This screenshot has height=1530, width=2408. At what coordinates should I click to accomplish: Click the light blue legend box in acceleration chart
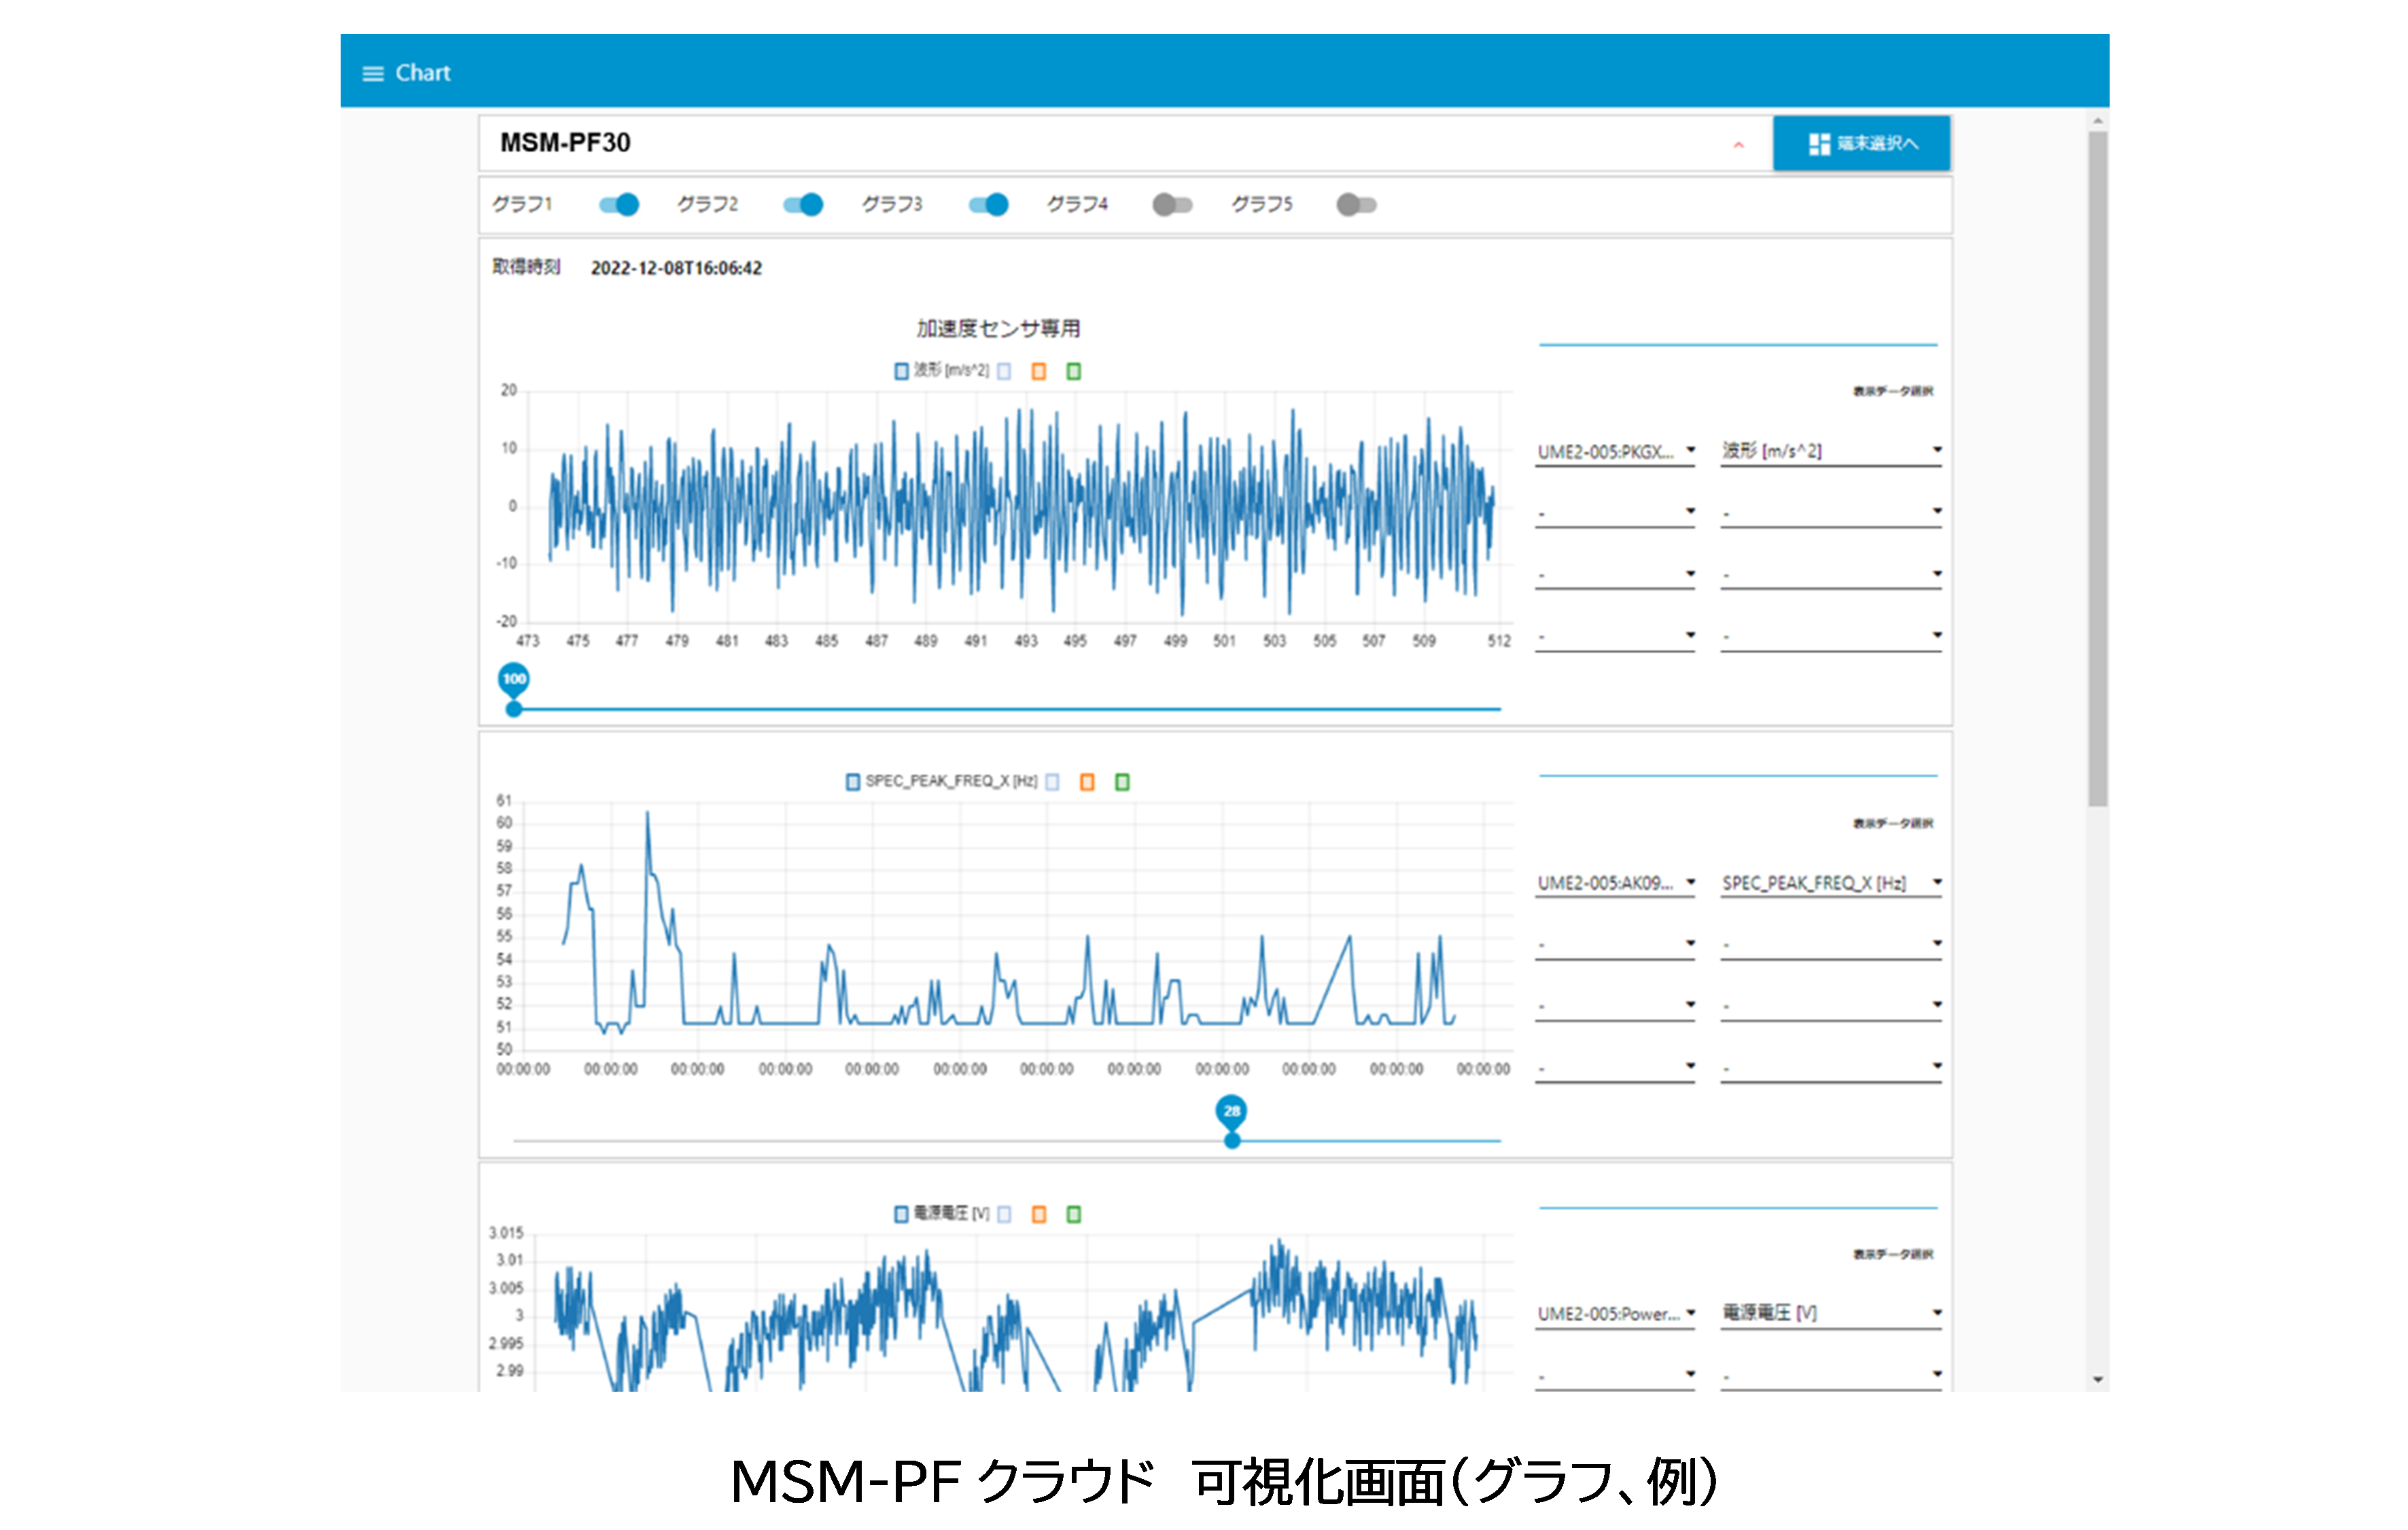coord(1004,372)
